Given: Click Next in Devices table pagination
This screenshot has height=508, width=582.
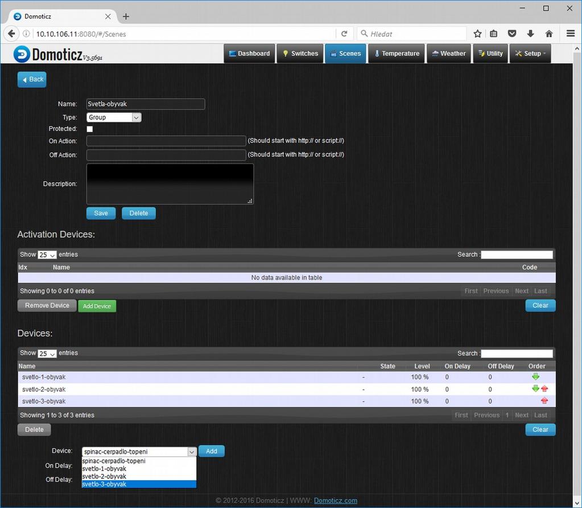Looking at the screenshot, I should 522,415.
